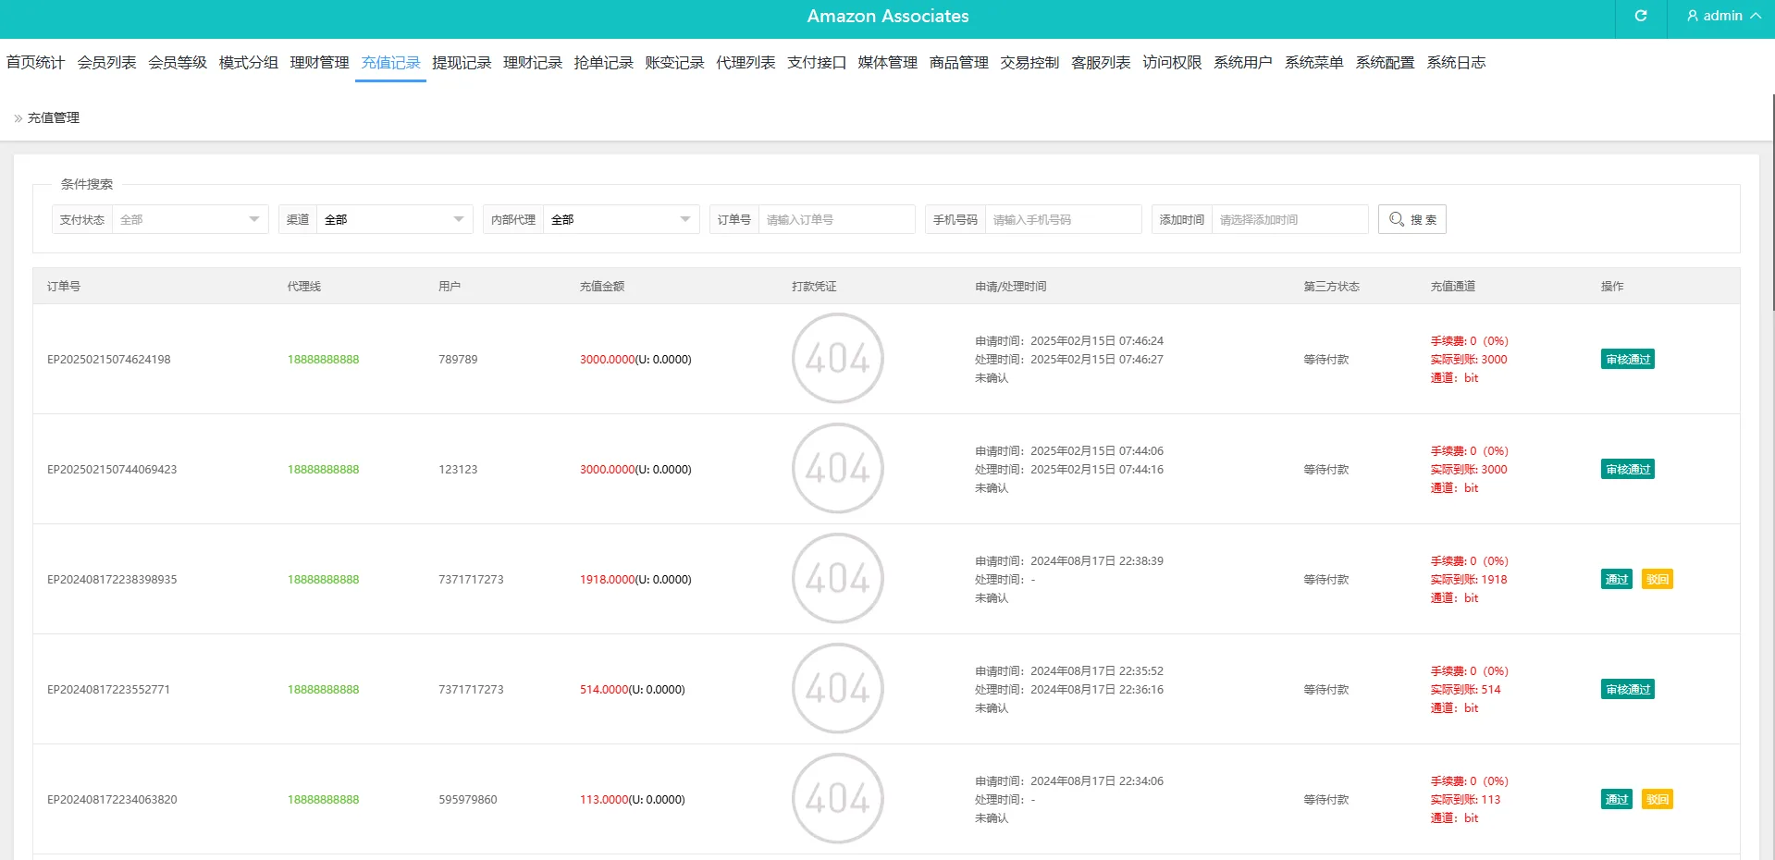
Task: Expand the 内部代理 dropdown
Action: (x=621, y=219)
